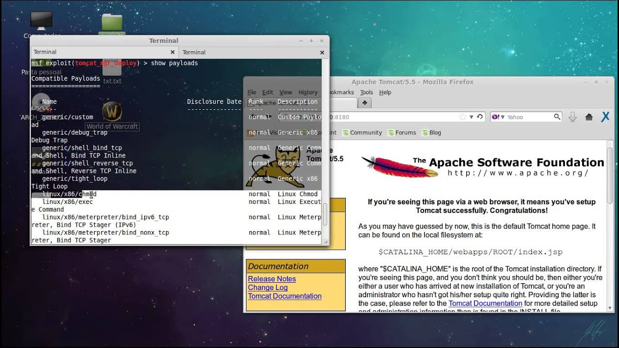The height and width of the screenshot is (348, 619).
Task: Click the Terminal window scrollbar
Action: [325, 214]
